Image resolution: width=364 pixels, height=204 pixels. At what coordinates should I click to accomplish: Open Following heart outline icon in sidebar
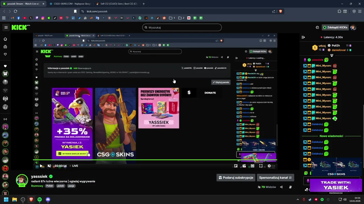pos(5,54)
